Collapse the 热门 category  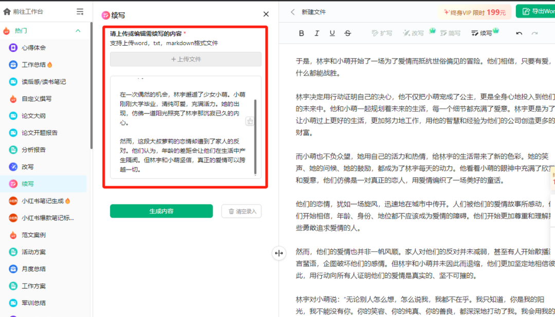(78, 31)
